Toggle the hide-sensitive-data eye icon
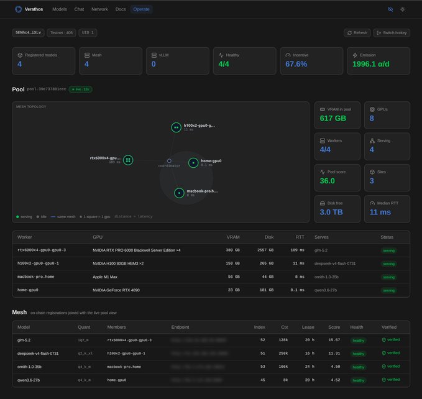This screenshot has height=399, width=422. click(x=390, y=9)
